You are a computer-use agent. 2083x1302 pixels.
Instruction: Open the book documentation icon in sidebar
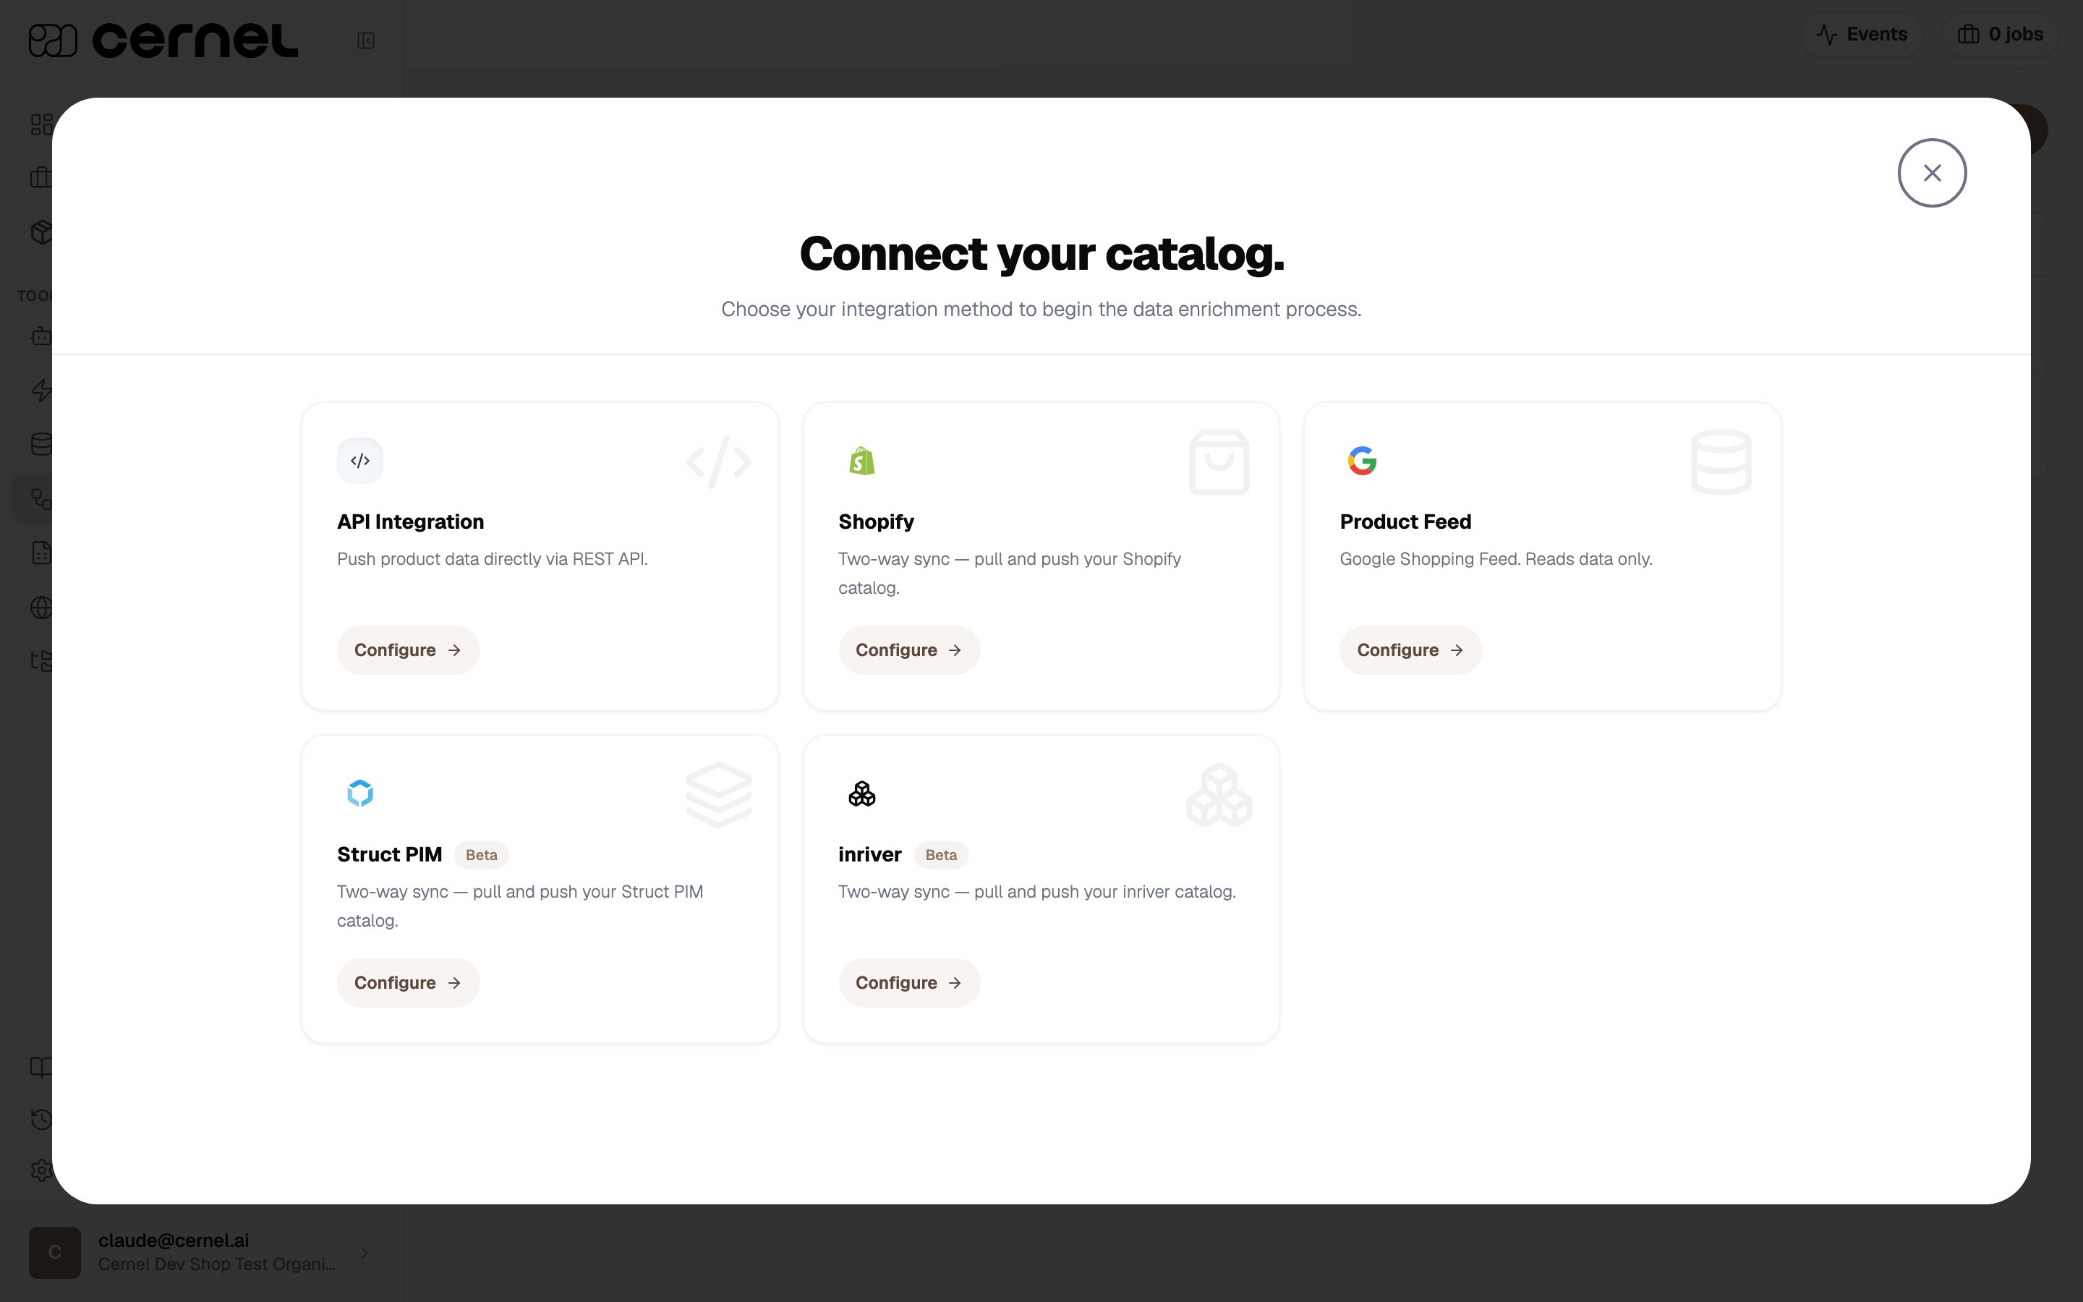(41, 1067)
